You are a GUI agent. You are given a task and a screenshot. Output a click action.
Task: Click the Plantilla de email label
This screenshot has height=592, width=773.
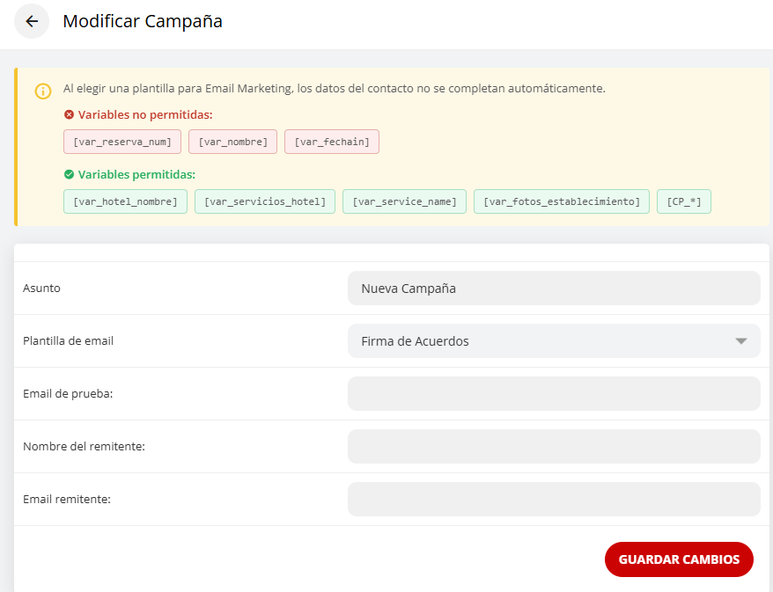[x=69, y=341]
